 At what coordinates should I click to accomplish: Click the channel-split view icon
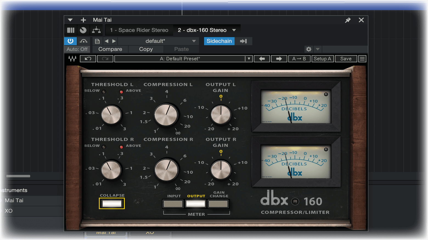coord(71,30)
